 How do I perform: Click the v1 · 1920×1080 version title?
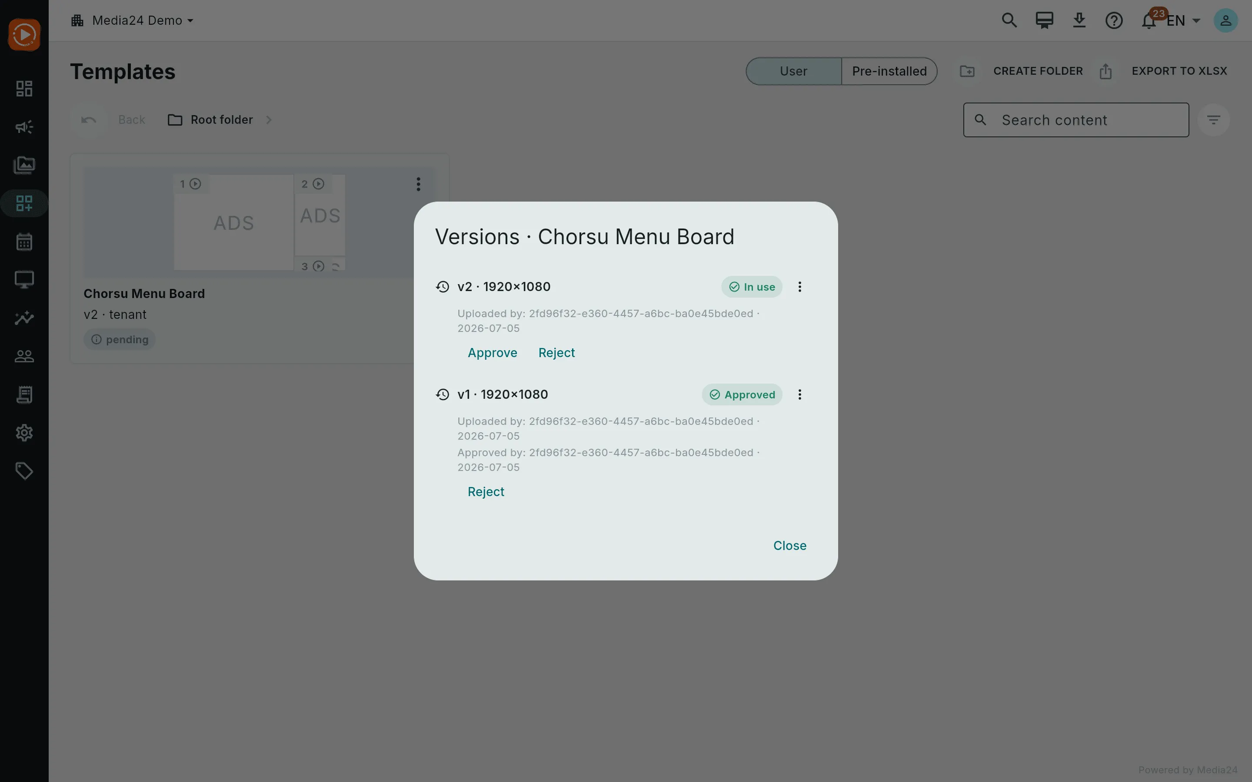[503, 394]
